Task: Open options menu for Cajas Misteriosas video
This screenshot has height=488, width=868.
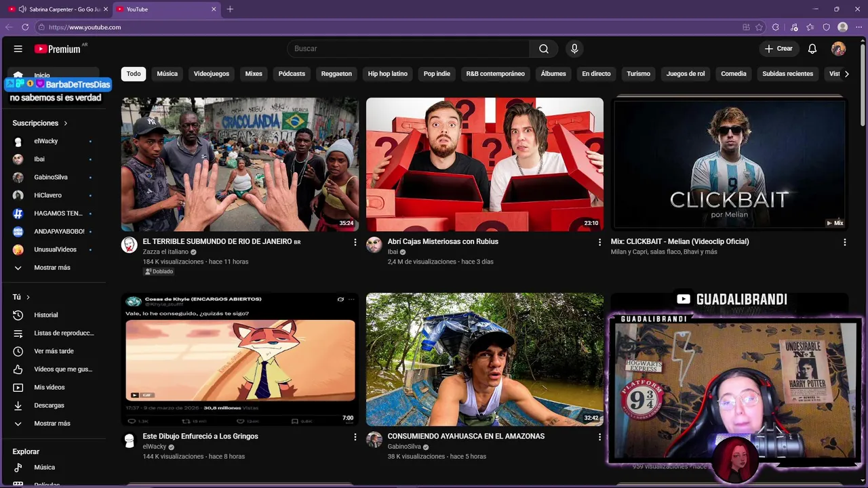Action: (599, 242)
